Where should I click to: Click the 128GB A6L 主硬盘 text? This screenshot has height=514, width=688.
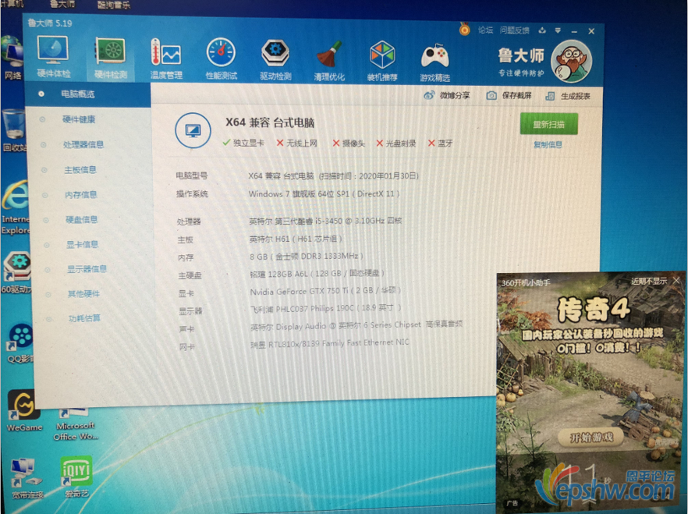click(317, 274)
